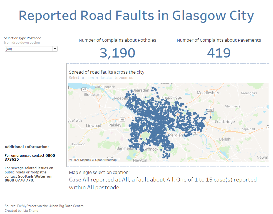Click the Bishopton label on the map

pyautogui.click(x=91, y=94)
